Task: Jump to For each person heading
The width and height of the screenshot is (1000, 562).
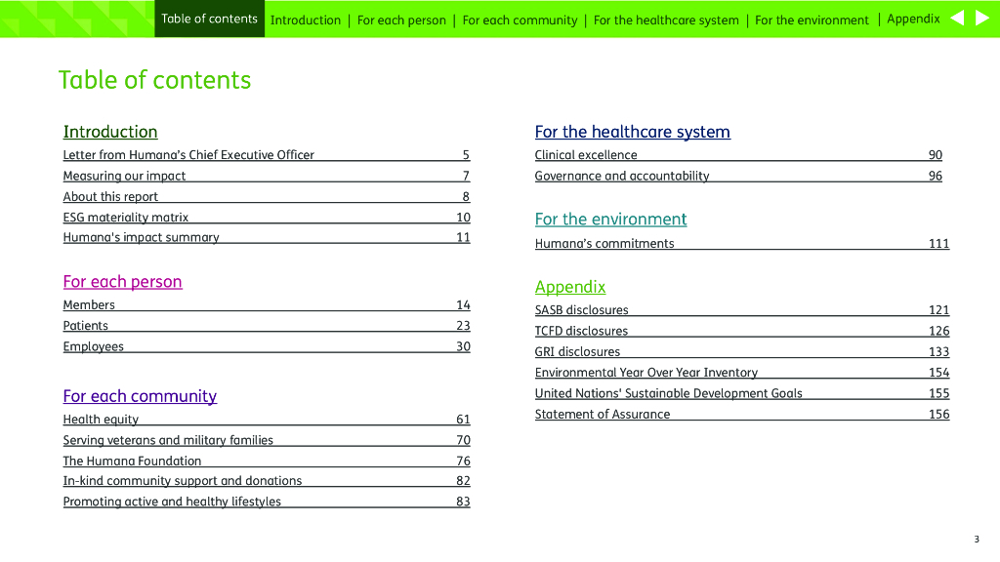Action: pos(122,282)
